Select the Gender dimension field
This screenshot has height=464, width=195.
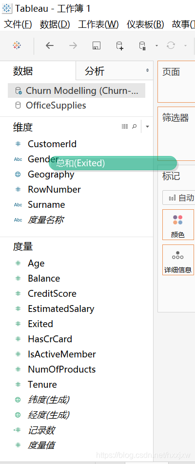(43, 159)
